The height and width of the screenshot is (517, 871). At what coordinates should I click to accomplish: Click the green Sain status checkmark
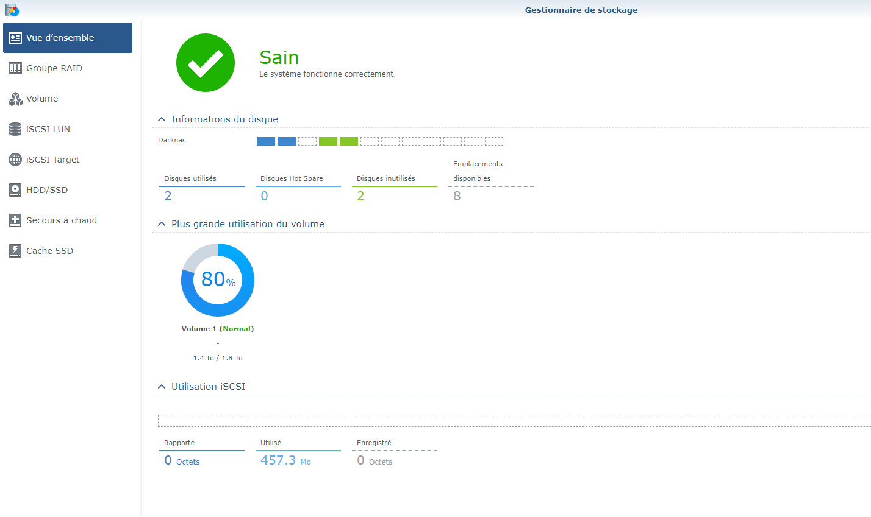206,63
